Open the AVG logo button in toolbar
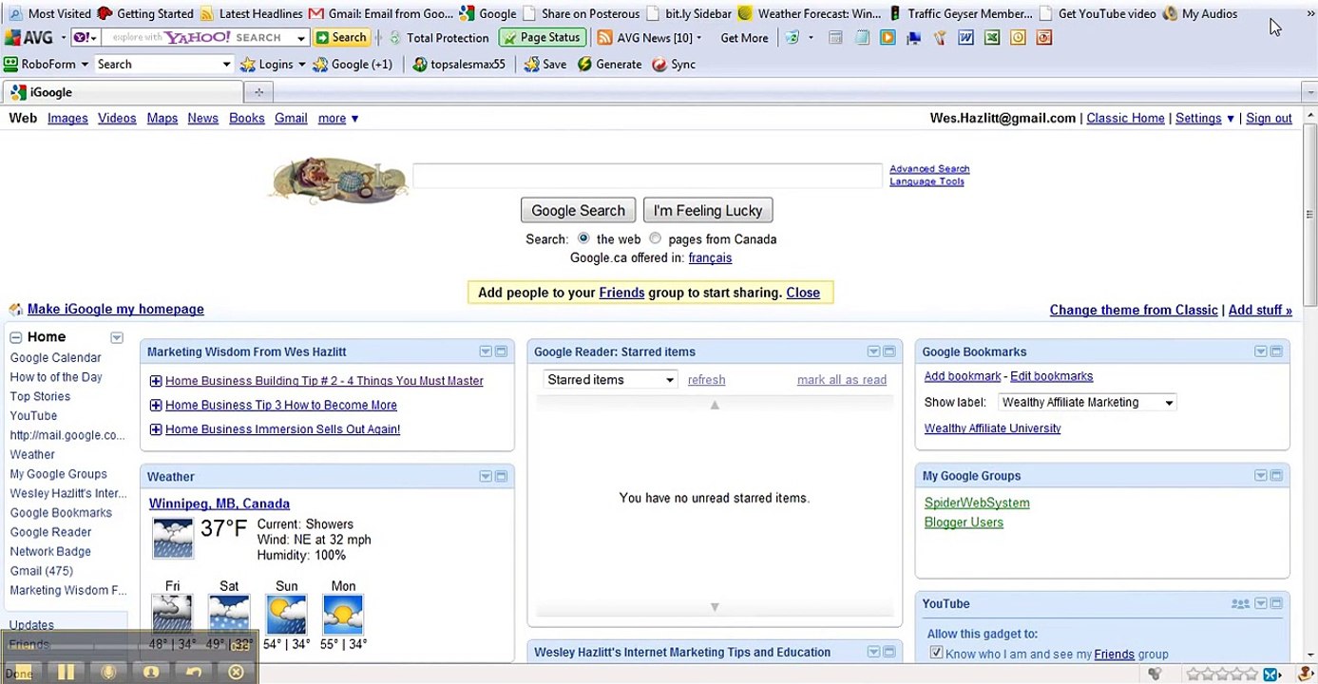Viewport: 1318px width, 684px height. (29, 38)
